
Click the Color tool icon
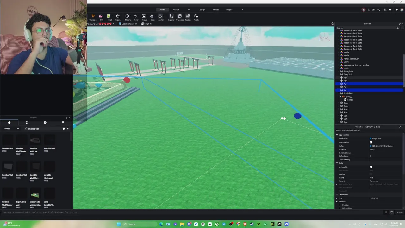[135, 16]
